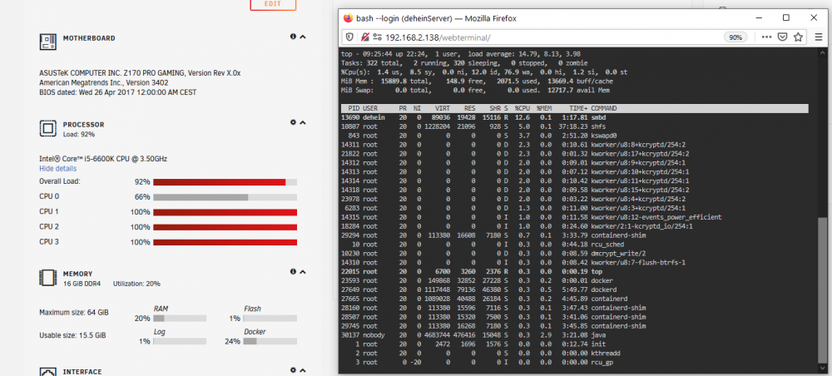Open Firefox hamburger menu

[818, 37]
